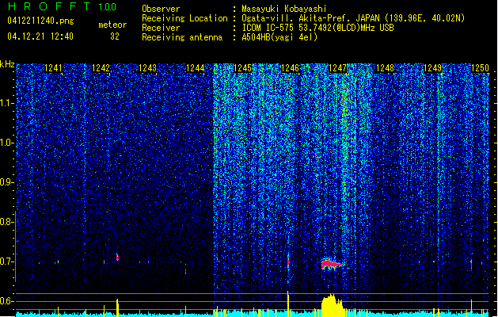This screenshot has height=317, width=498.
Task: Click the red meteor echo just before 1246
Action: [288, 262]
